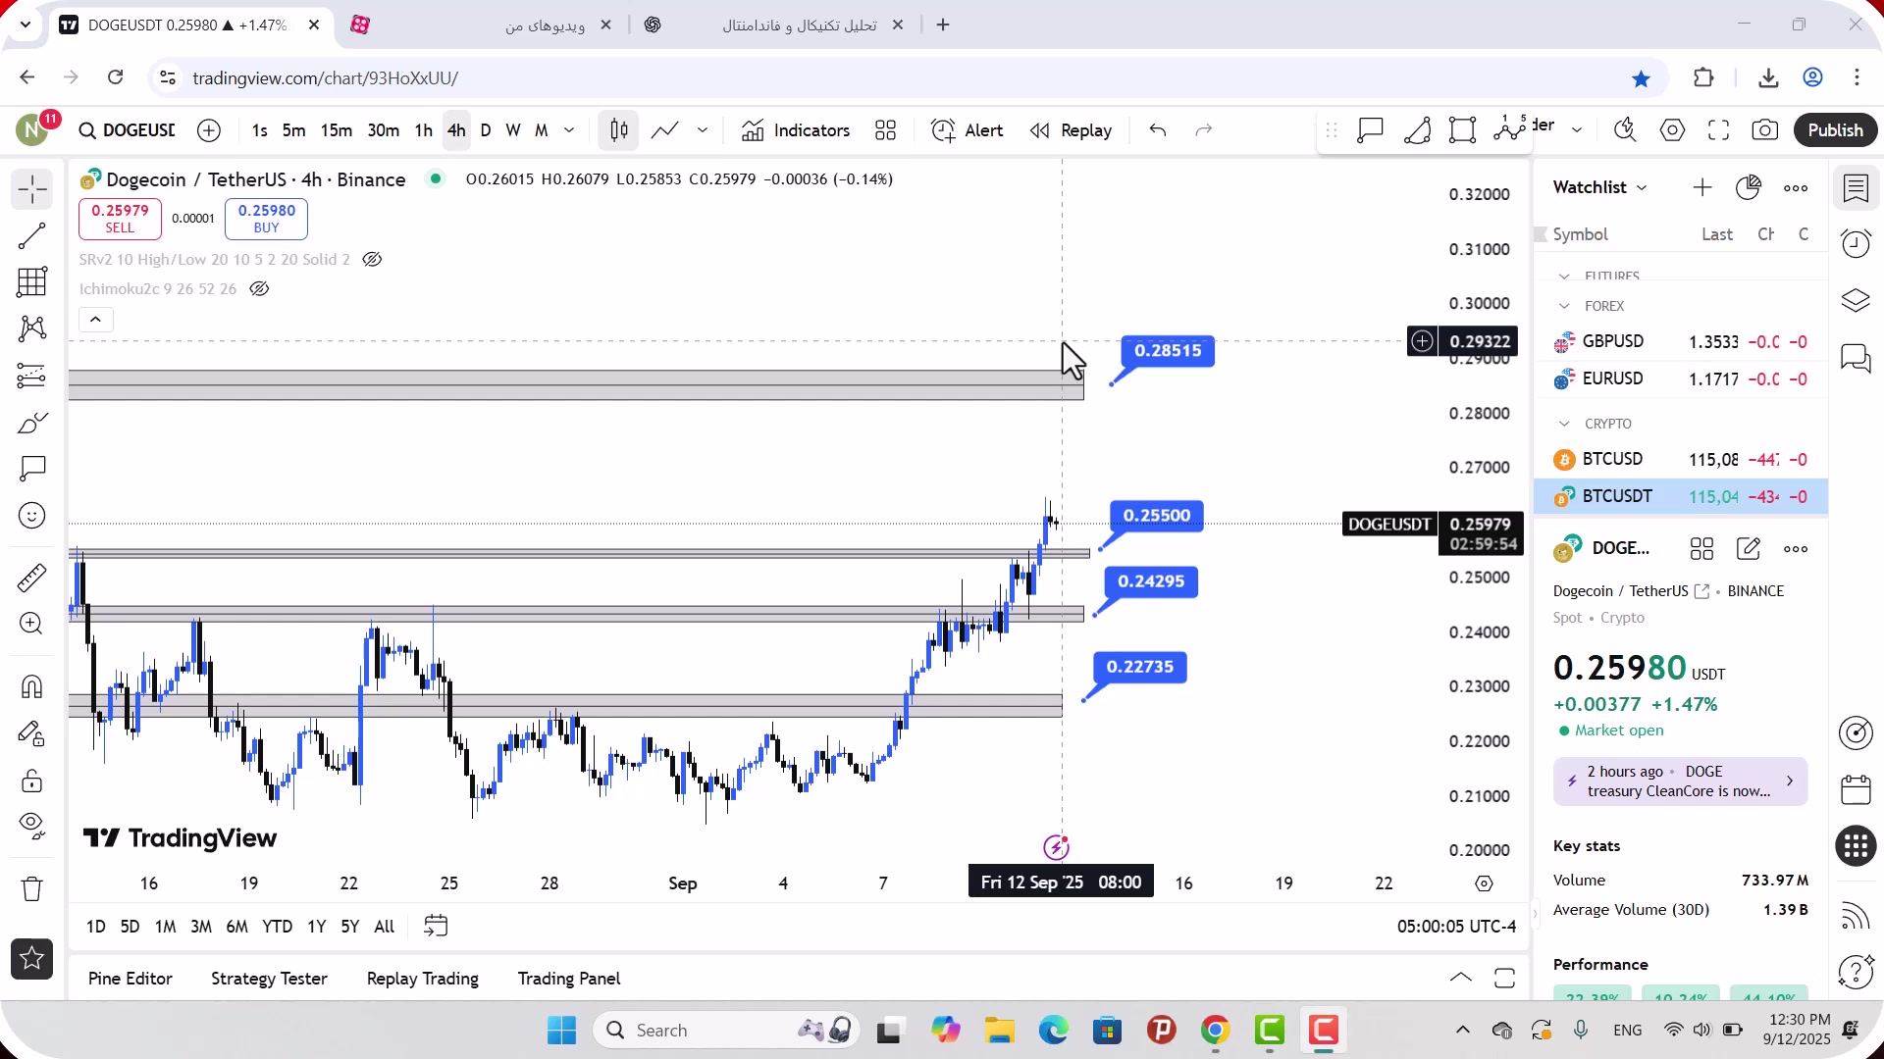Viewport: 1884px width, 1059px height.
Task: Switch to 30m timeframe
Action: [383, 130]
